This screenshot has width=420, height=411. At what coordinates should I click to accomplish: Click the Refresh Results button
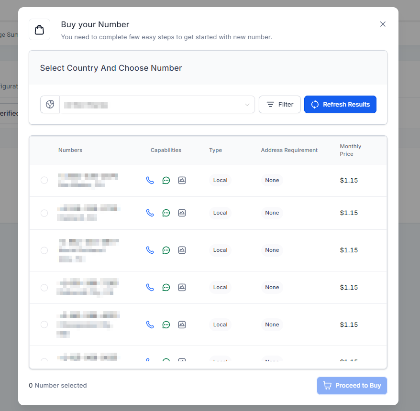(x=340, y=104)
